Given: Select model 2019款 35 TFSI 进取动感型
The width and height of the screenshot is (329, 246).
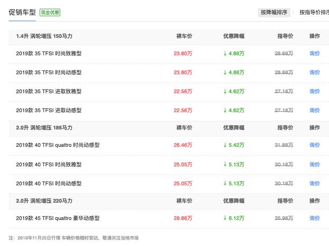Looking at the screenshot, I should point(49,111).
